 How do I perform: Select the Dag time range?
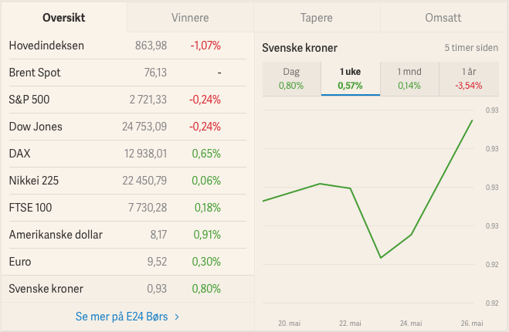click(x=291, y=78)
